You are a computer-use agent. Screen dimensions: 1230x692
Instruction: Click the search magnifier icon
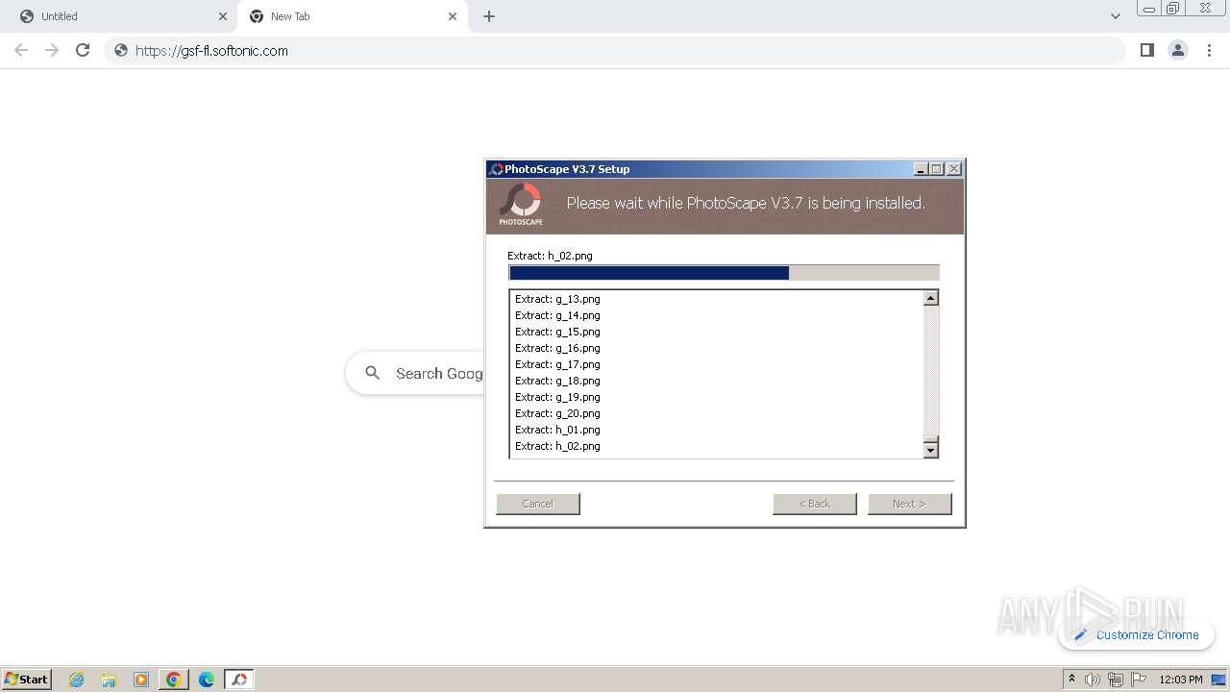tap(372, 373)
